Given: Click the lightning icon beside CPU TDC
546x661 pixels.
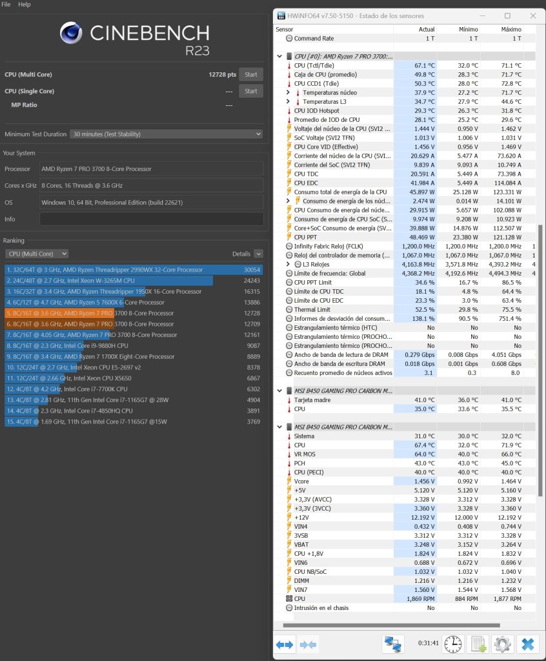Looking at the screenshot, I should (289, 174).
